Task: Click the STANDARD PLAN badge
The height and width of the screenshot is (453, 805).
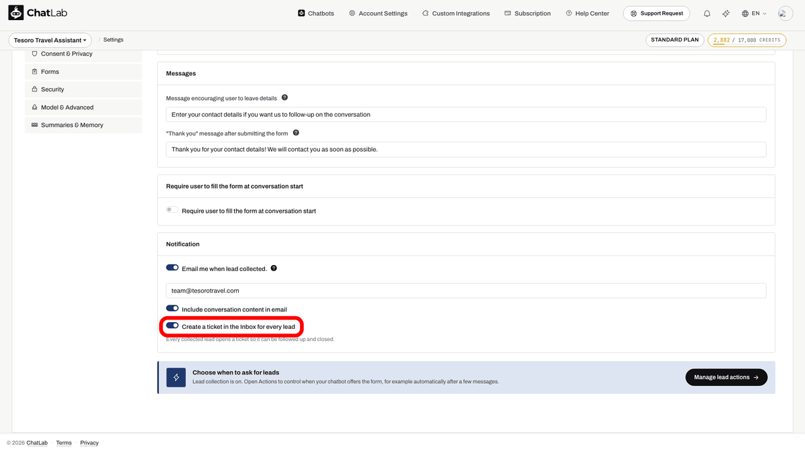Action: 675,40
